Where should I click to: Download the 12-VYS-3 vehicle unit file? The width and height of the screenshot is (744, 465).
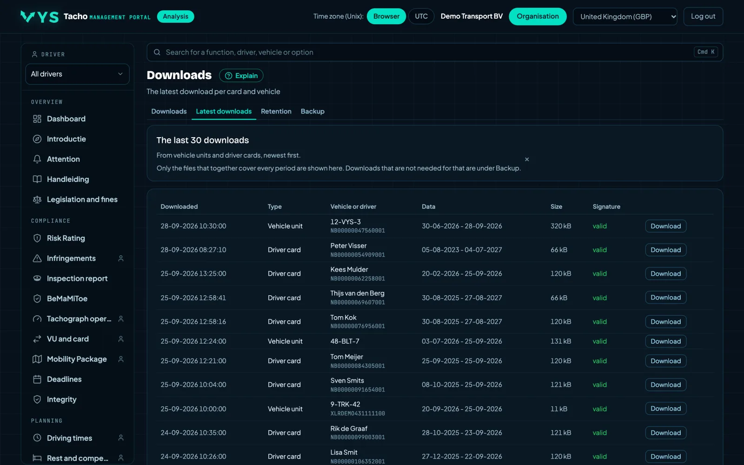pyautogui.click(x=665, y=226)
